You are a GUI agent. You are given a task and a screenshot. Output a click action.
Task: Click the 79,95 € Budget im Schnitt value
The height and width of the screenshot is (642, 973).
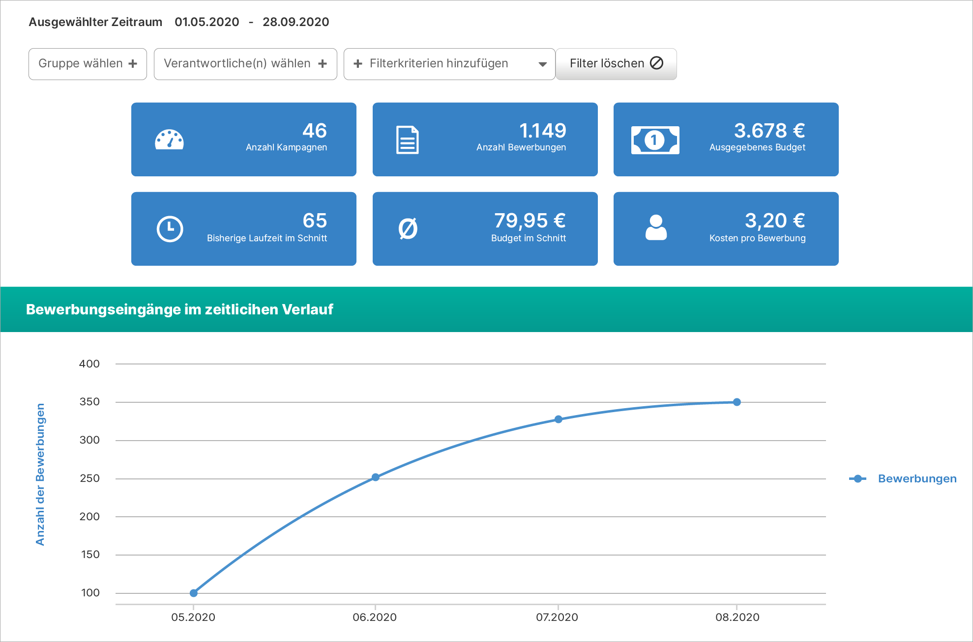tap(530, 221)
